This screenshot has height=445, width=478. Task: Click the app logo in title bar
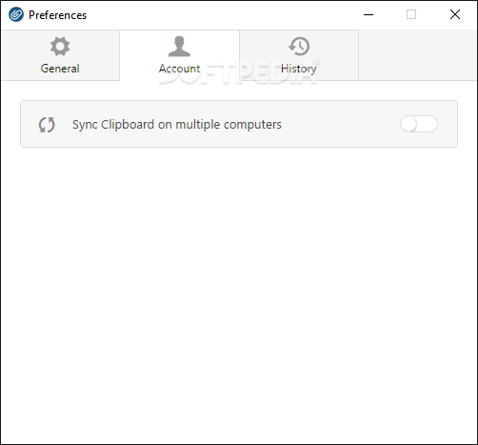point(16,14)
